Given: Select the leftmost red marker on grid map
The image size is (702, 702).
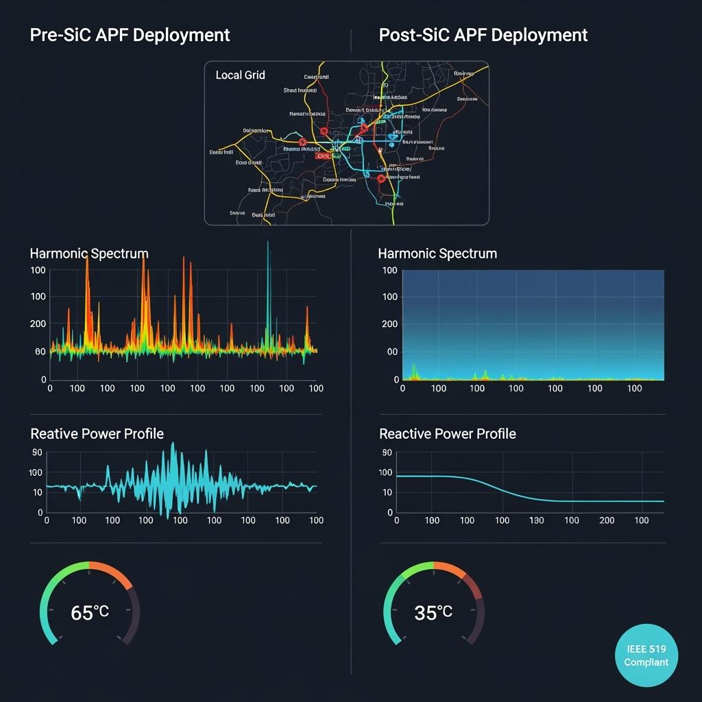Looking at the screenshot, I should tap(302, 143).
